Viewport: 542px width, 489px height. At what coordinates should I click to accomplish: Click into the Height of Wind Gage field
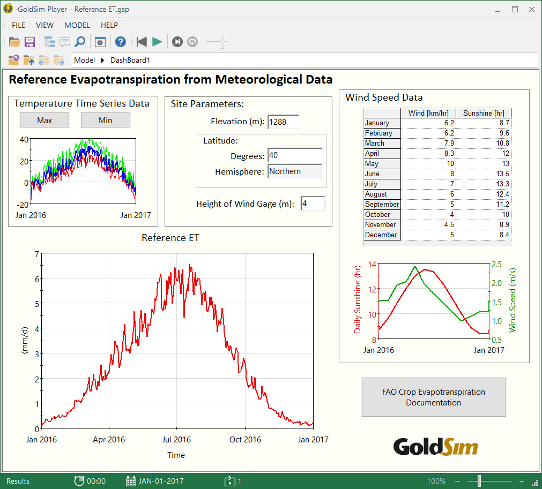point(313,204)
